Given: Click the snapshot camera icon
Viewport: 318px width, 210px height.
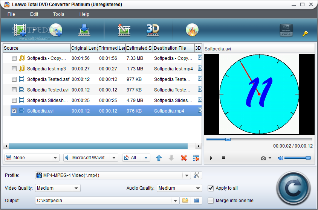Looking at the screenshot, I should 263,158.
